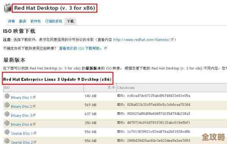Click the MD5 checksum for Binary Disc 3
This screenshot has height=144, width=227.
[154, 114]
